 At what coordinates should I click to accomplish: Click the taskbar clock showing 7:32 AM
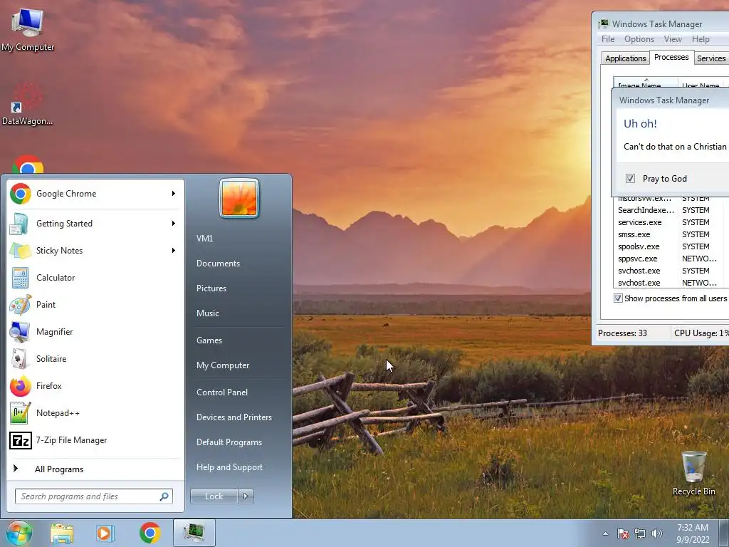[693, 533]
